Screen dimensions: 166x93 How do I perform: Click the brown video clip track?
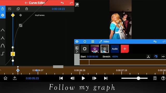(x=123, y=62)
